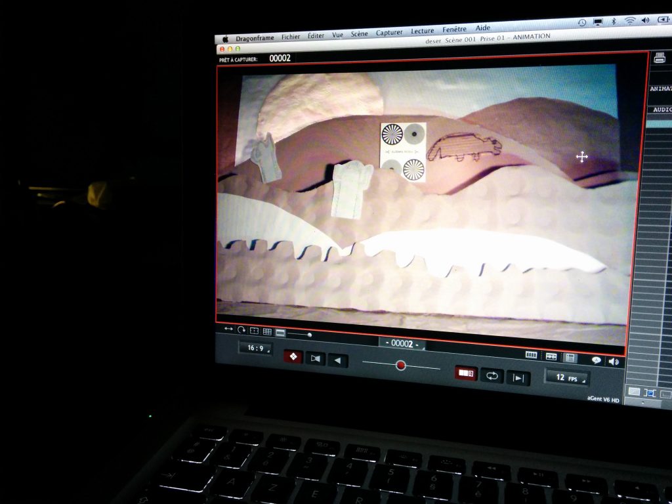Viewport: 672px width, 504px height.
Task: Open the 12 FPS frame rate dropdown
Action: coord(566,377)
